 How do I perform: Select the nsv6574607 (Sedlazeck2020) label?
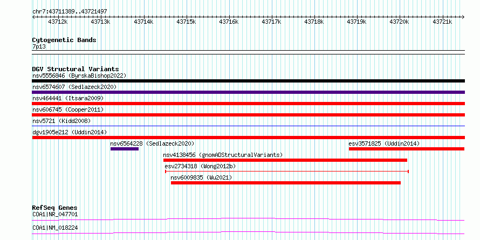tap(74, 87)
